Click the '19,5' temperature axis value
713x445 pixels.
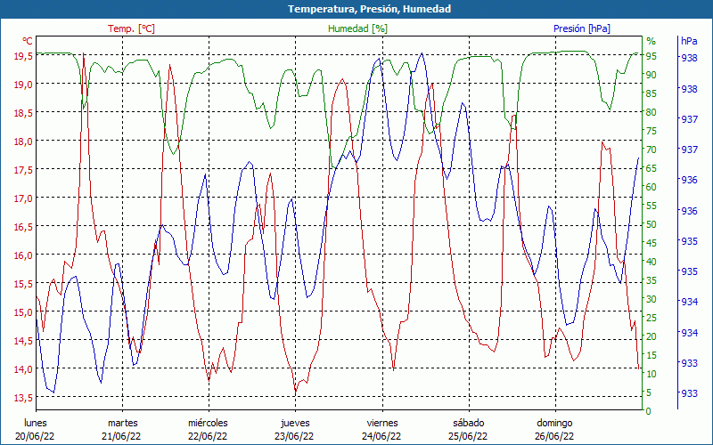click(x=23, y=56)
